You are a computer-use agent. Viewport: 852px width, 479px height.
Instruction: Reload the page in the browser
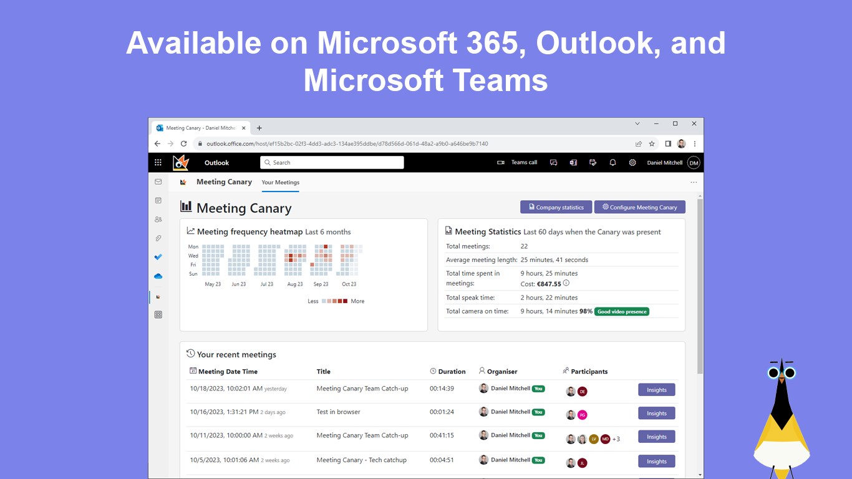183,143
